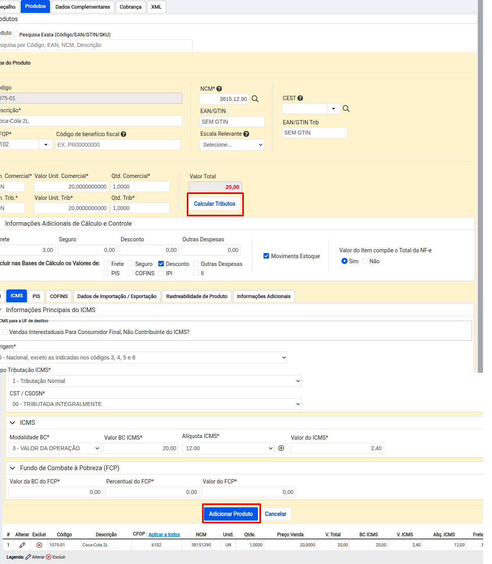Click the CEST help question-mark icon
492x564 pixels.
(x=300, y=98)
